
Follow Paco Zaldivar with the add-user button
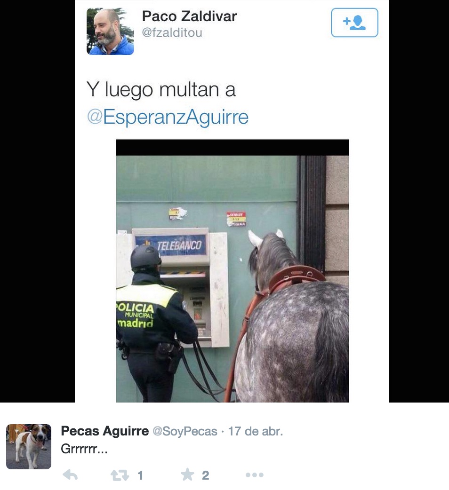(x=354, y=23)
